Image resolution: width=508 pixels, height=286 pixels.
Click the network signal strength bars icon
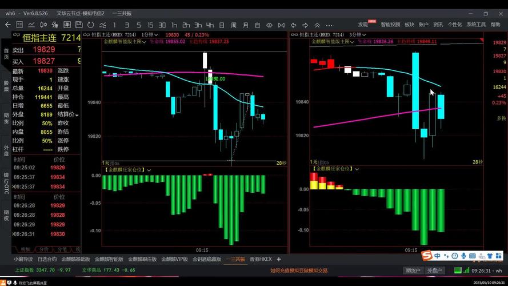tap(466, 270)
